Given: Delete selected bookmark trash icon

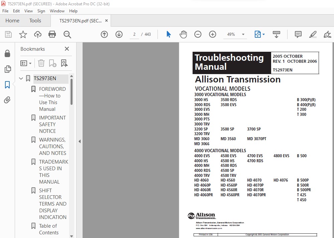Looking at the screenshot, I should click(x=41, y=63).
